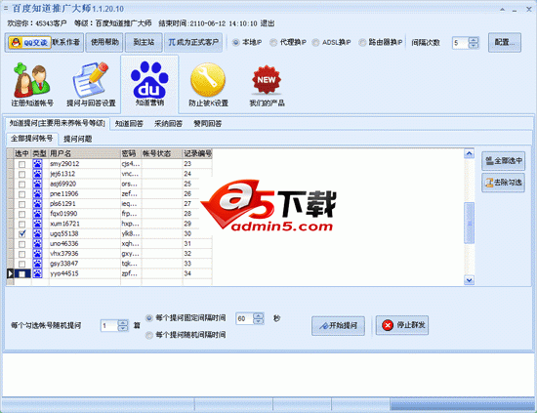
Task: Open the 全部提问帐号 sub-tab
Action: [31, 139]
